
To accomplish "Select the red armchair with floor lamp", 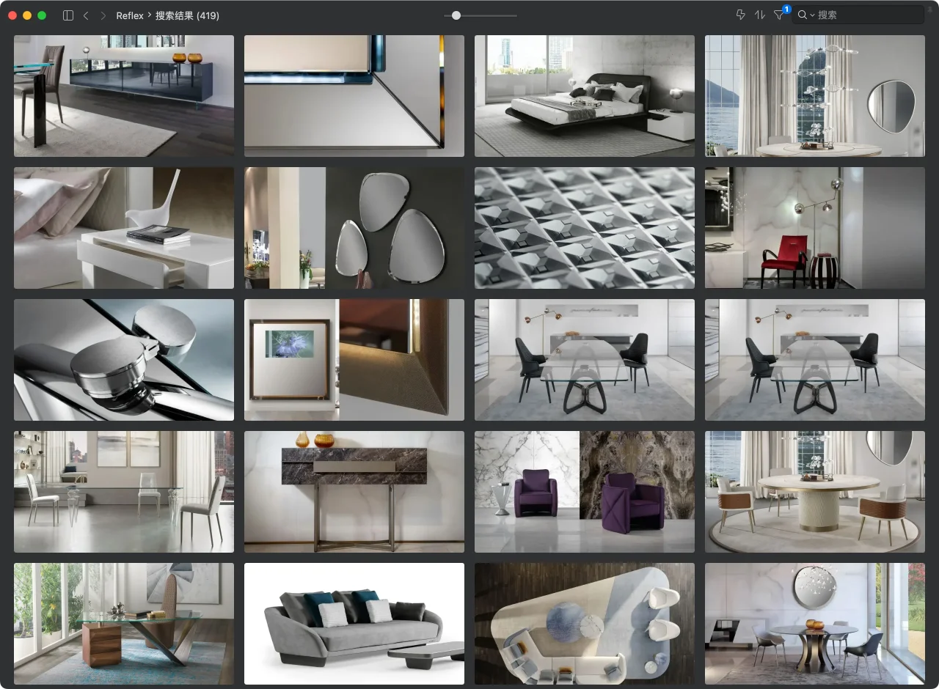I will coord(815,228).
